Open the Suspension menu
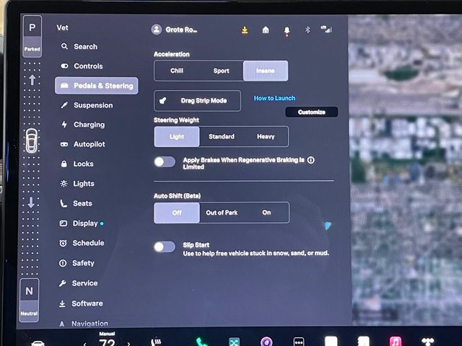This screenshot has width=462, height=346. (92, 105)
